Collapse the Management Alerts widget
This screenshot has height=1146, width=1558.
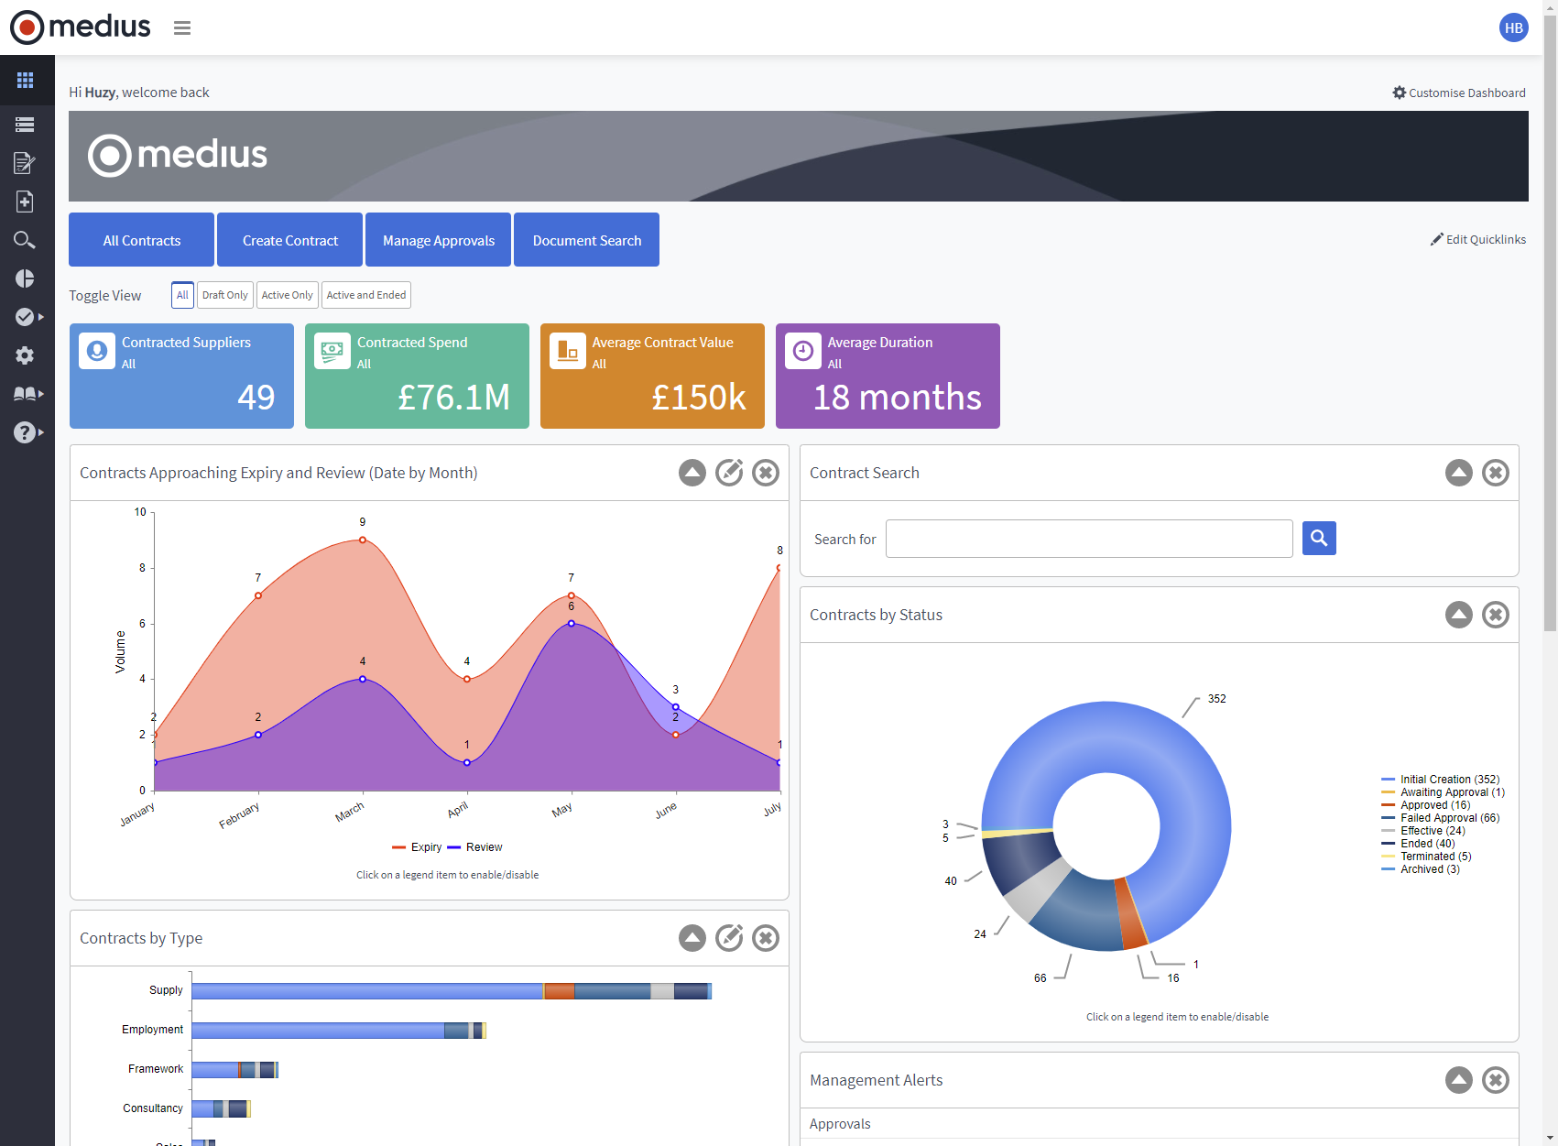pyautogui.click(x=1459, y=1080)
